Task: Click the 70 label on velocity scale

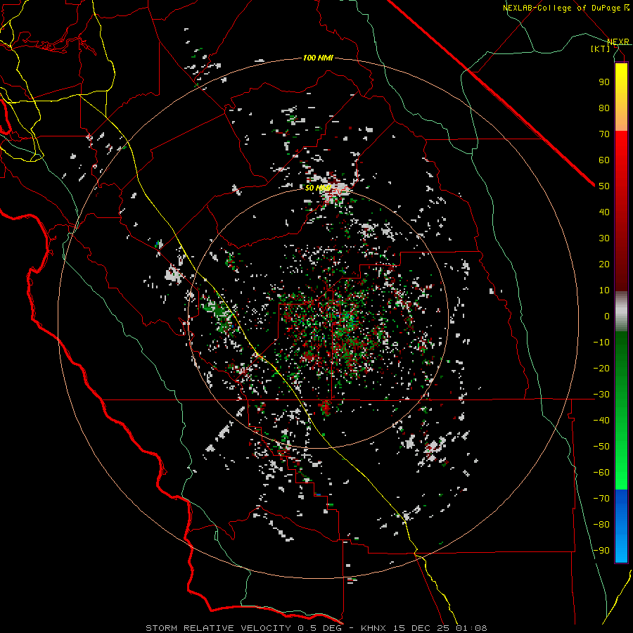Action: click(604, 134)
